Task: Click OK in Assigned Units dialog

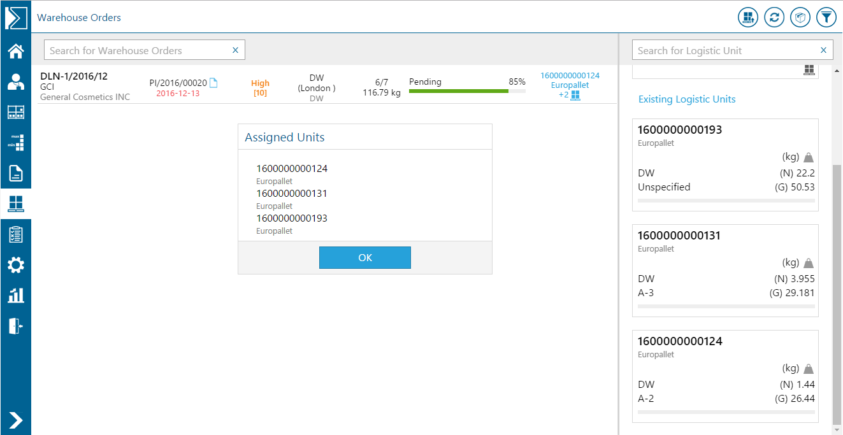Action: 364,258
